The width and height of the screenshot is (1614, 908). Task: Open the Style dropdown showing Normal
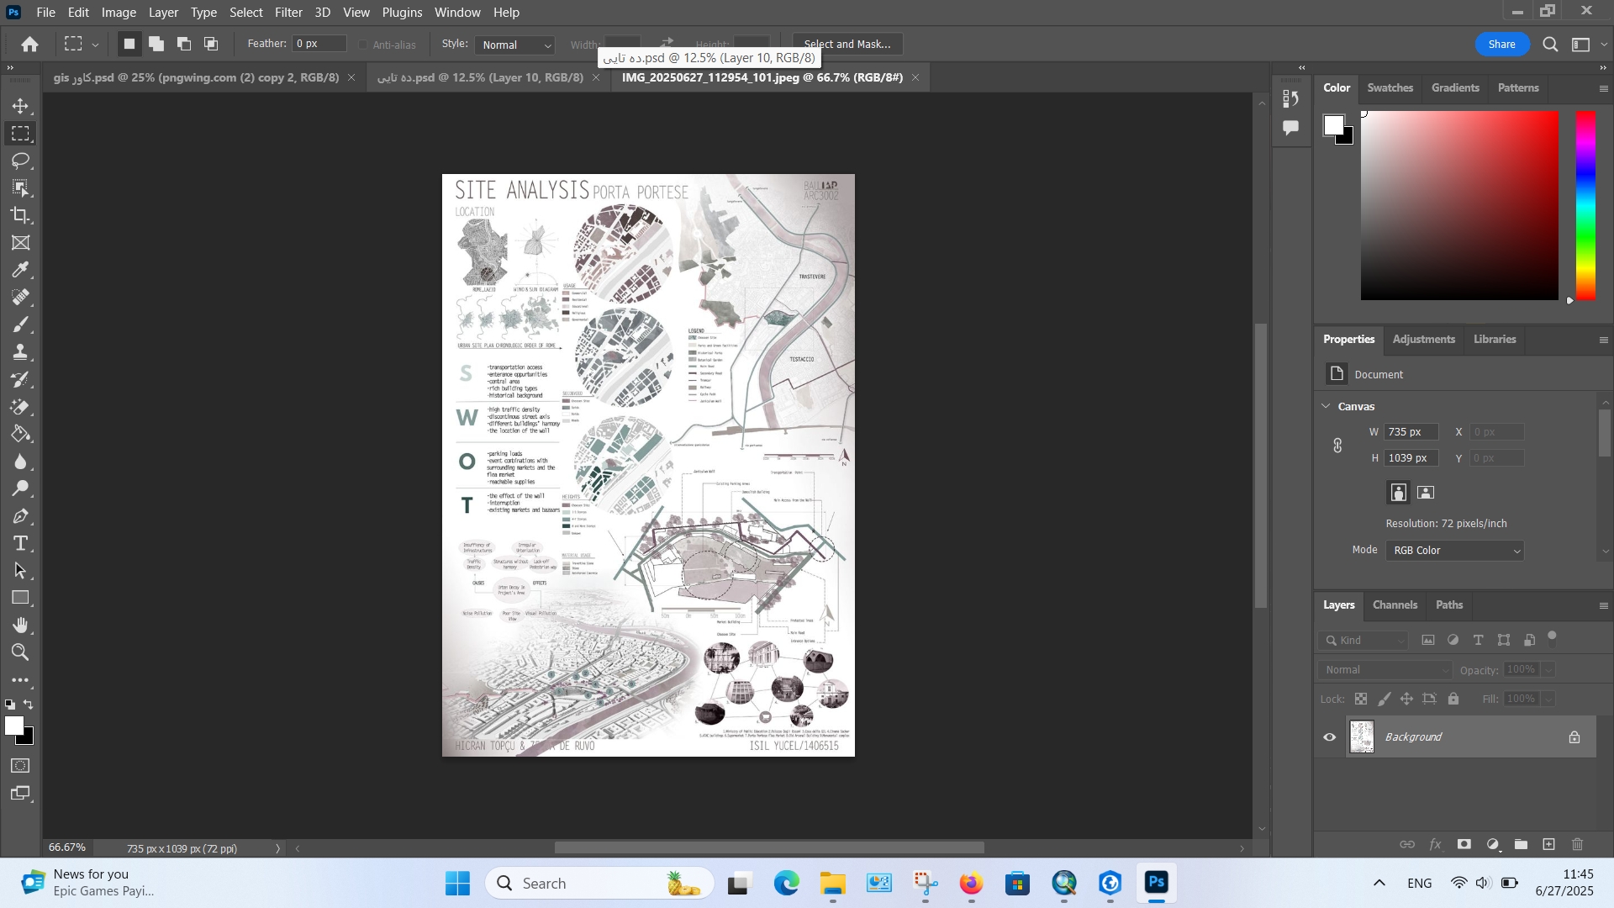click(x=515, y=45)
